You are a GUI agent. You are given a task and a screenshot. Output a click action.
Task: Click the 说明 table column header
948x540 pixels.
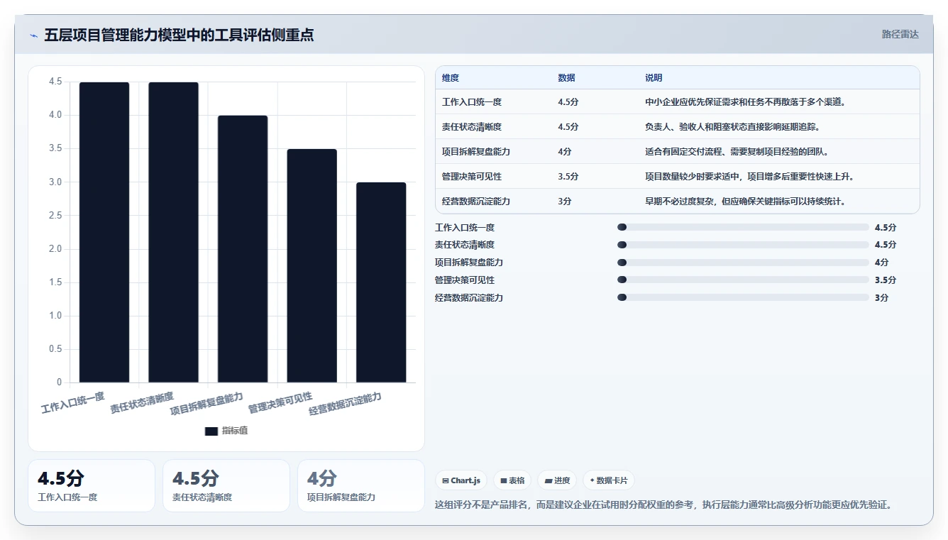654,78
